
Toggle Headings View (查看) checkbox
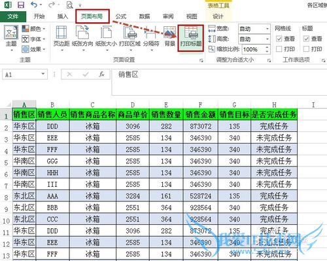pyautogui.click(x=306, y=39)
